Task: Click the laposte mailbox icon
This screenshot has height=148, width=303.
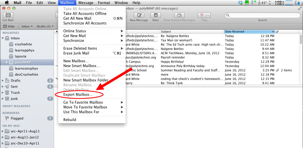Action: (x=11, y=56)
